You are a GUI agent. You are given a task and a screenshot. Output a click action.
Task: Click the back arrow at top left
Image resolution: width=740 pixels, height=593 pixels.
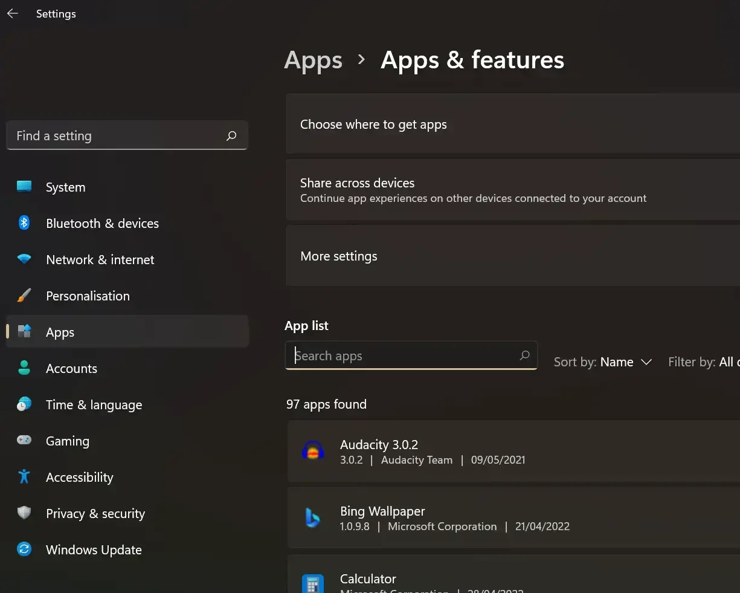[x=13, y=13]
